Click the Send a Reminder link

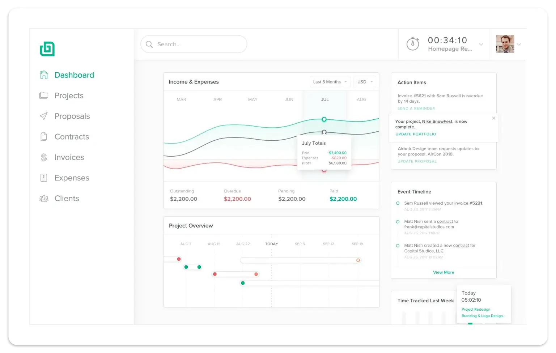tap(416, 108)
